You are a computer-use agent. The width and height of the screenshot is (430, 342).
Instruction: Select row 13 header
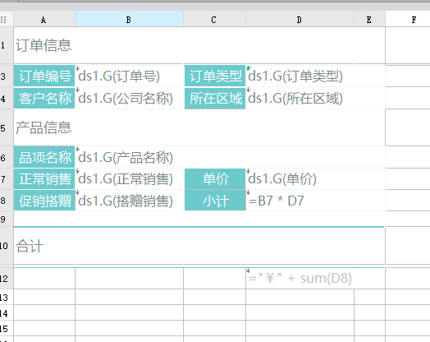[7, 297]
